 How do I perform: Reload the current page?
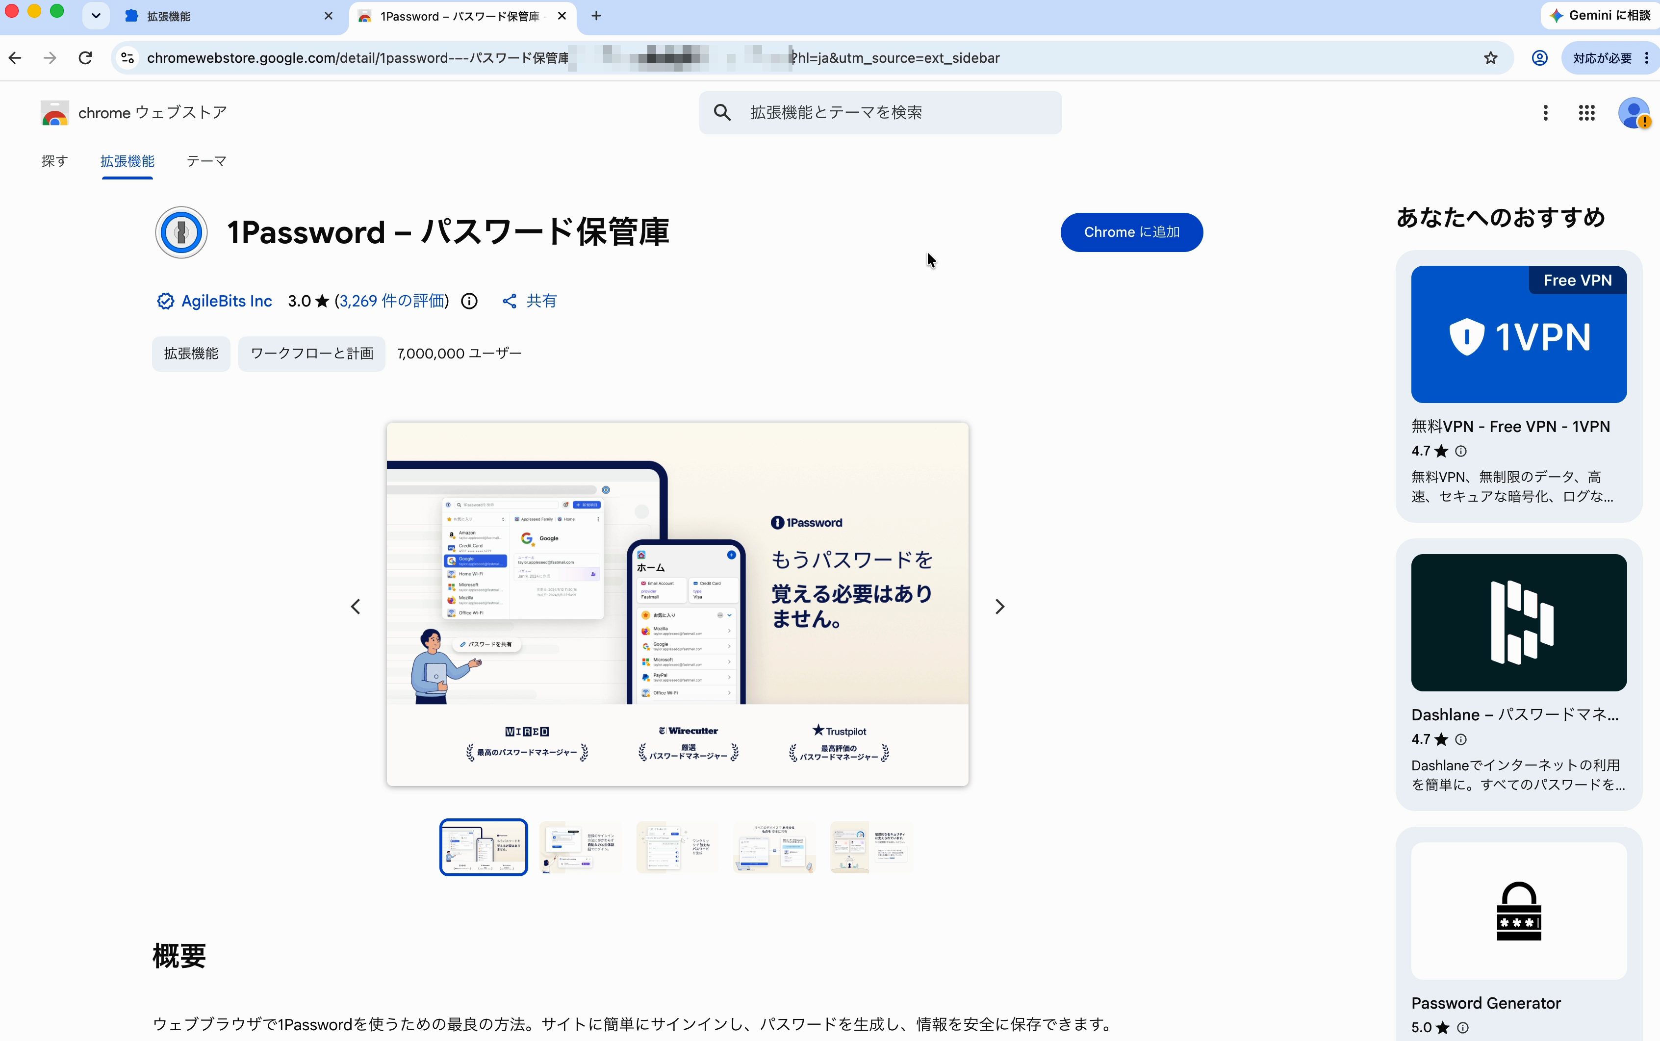[x=85, y=58]
